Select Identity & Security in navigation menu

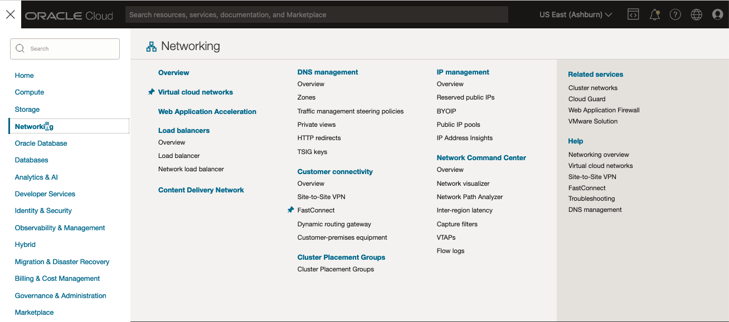click(43, 211)
